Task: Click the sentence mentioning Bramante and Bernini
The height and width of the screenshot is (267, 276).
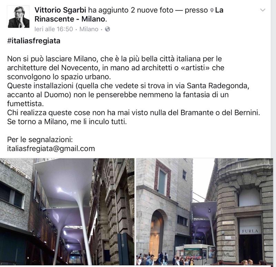Action: 134,113
